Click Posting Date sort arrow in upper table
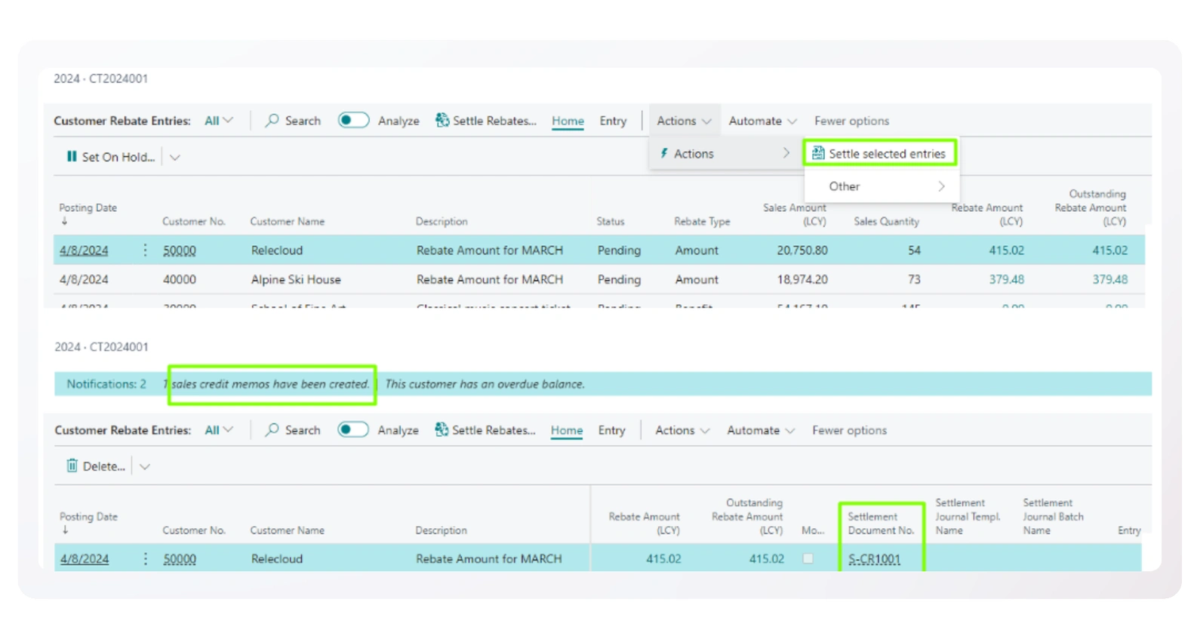1200x639 pixels. coord(64,221)
